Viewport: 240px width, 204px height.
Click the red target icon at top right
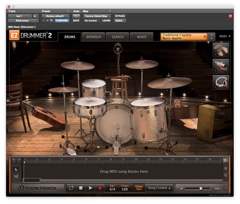pos(230,16)
